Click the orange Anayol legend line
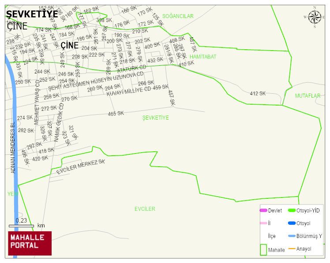Image resolution: width=330 pixels, height=263 pixels. coord(292,249)
